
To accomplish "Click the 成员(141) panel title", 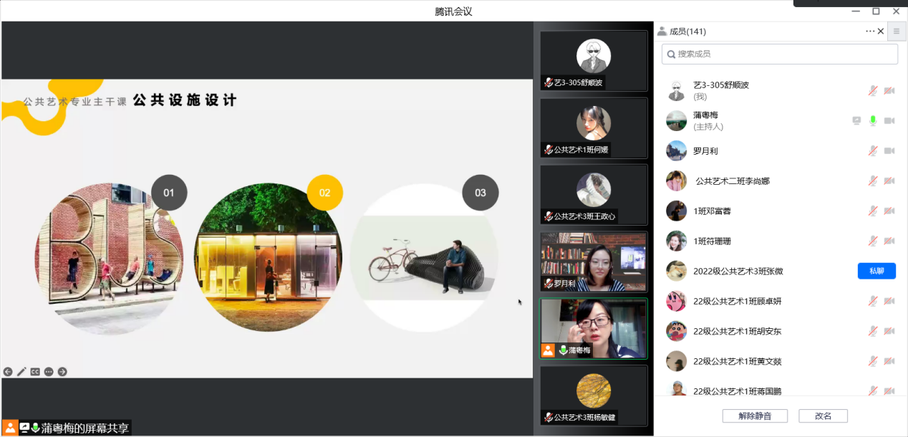I will point(687,31).
